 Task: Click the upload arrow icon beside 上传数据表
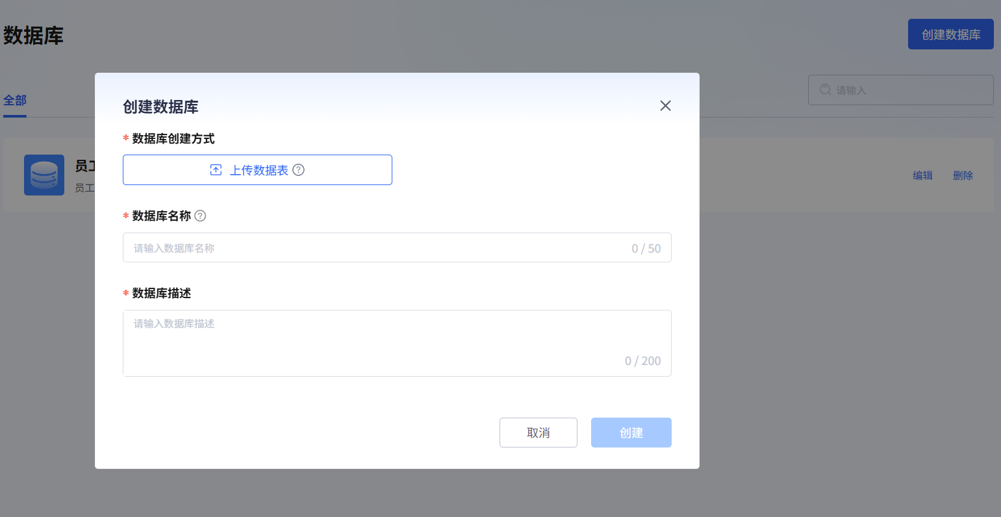[216, 170]
